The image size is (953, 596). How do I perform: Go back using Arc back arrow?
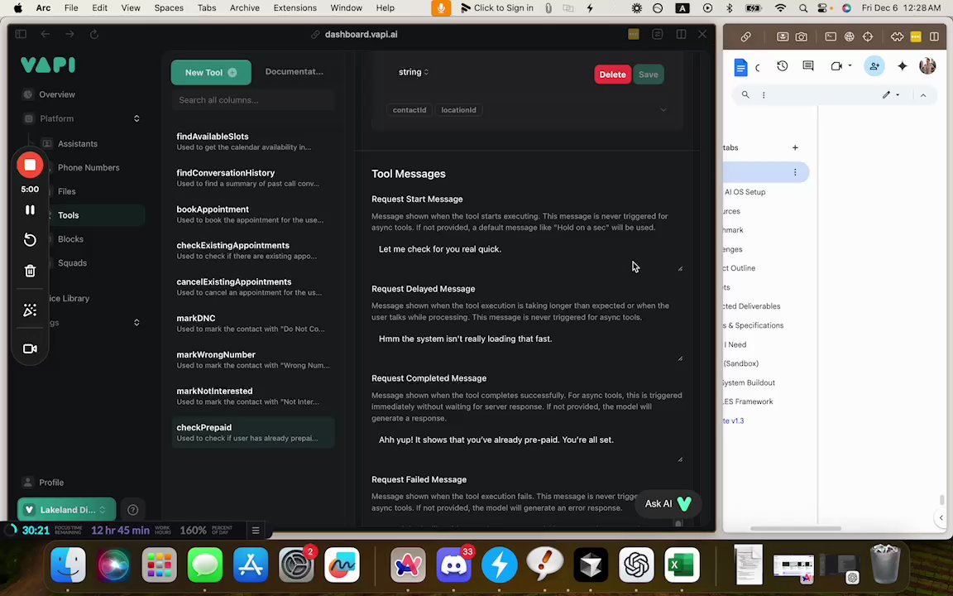45,34
